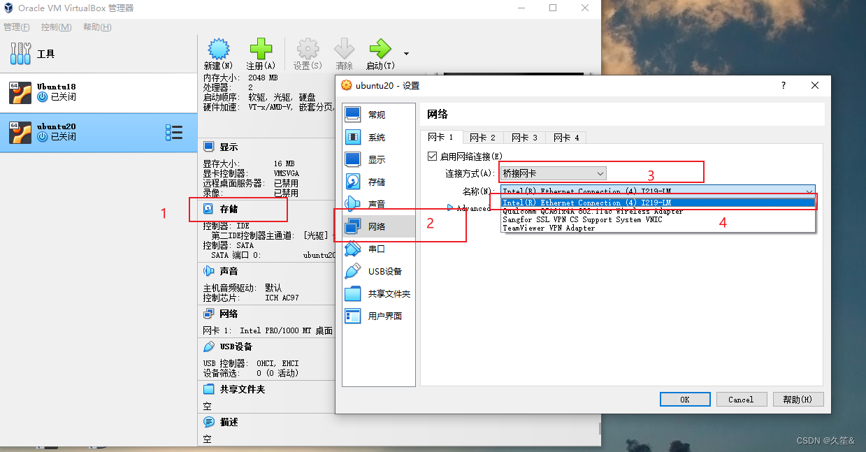The height and width of the screenshot is (452, 866).
Task: Click the New (新建) machine icon
Action: (218, 49)
